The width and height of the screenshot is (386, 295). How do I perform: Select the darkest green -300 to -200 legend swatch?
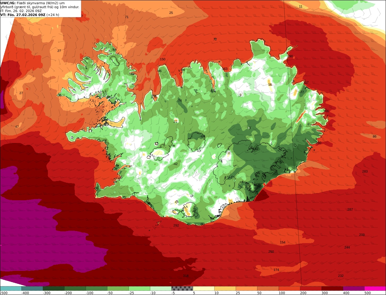54,288
